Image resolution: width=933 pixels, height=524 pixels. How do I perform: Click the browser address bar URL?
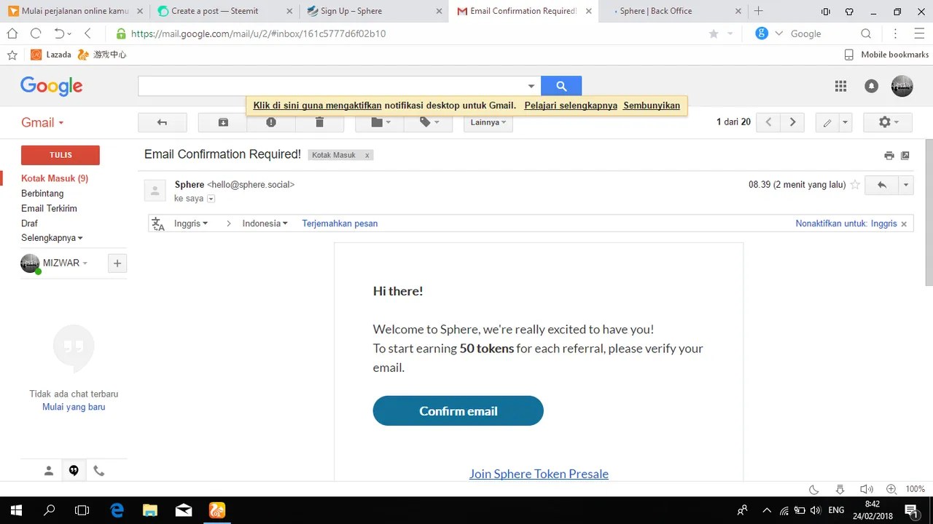258,33
